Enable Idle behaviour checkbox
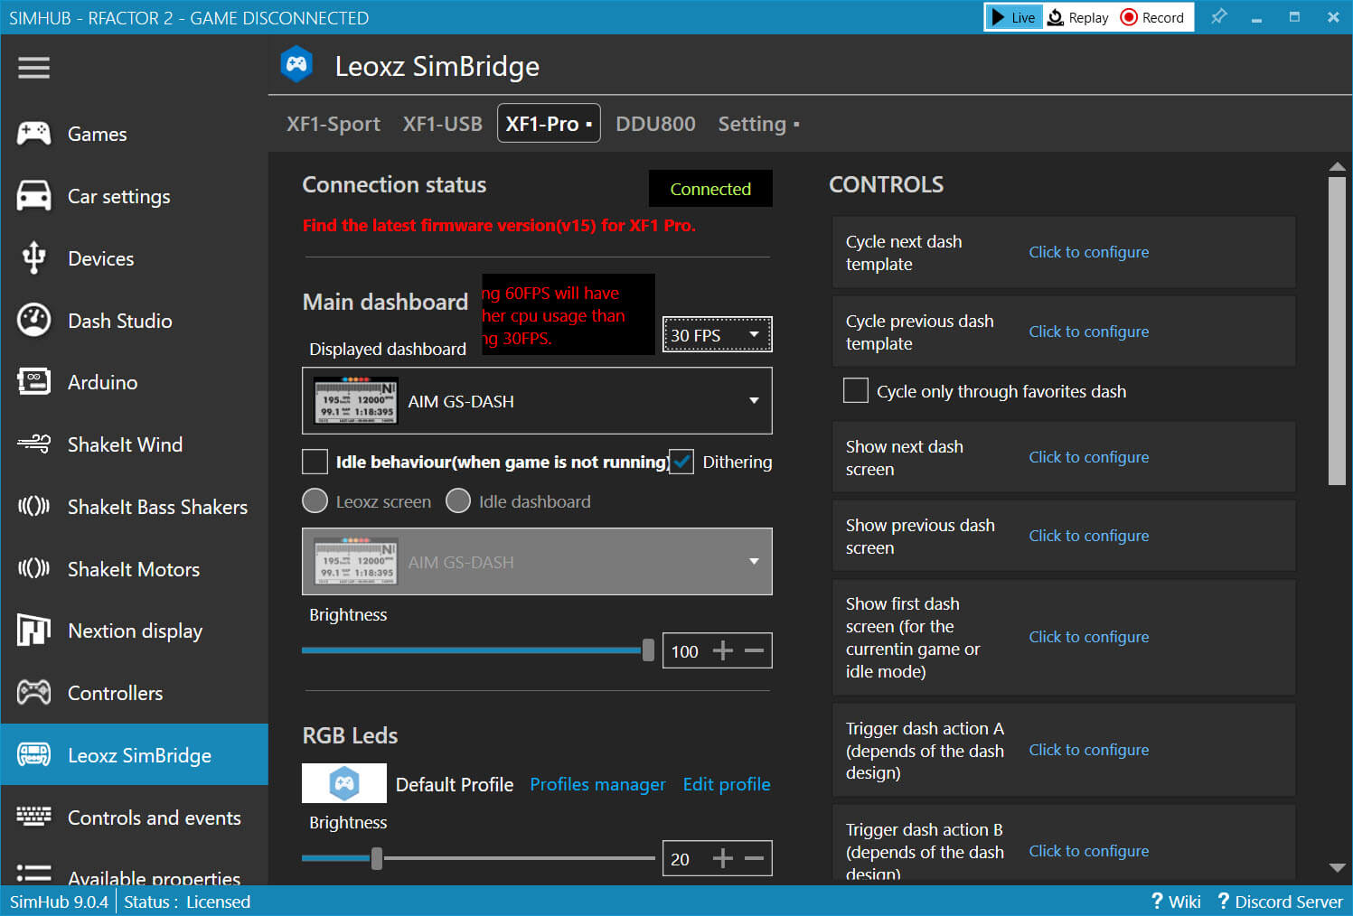 point(315,462)
